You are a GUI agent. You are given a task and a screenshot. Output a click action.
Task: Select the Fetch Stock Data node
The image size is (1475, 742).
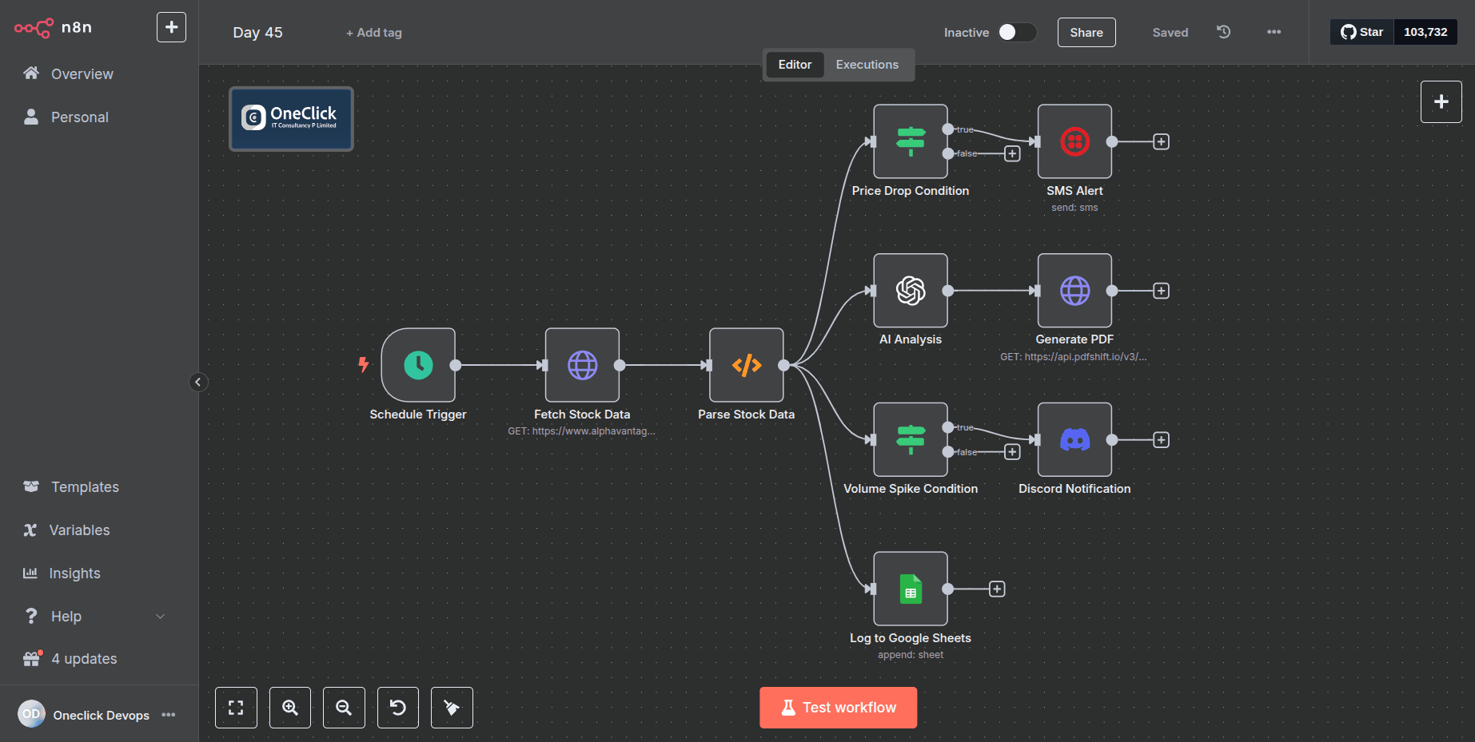tap(582, 365)
